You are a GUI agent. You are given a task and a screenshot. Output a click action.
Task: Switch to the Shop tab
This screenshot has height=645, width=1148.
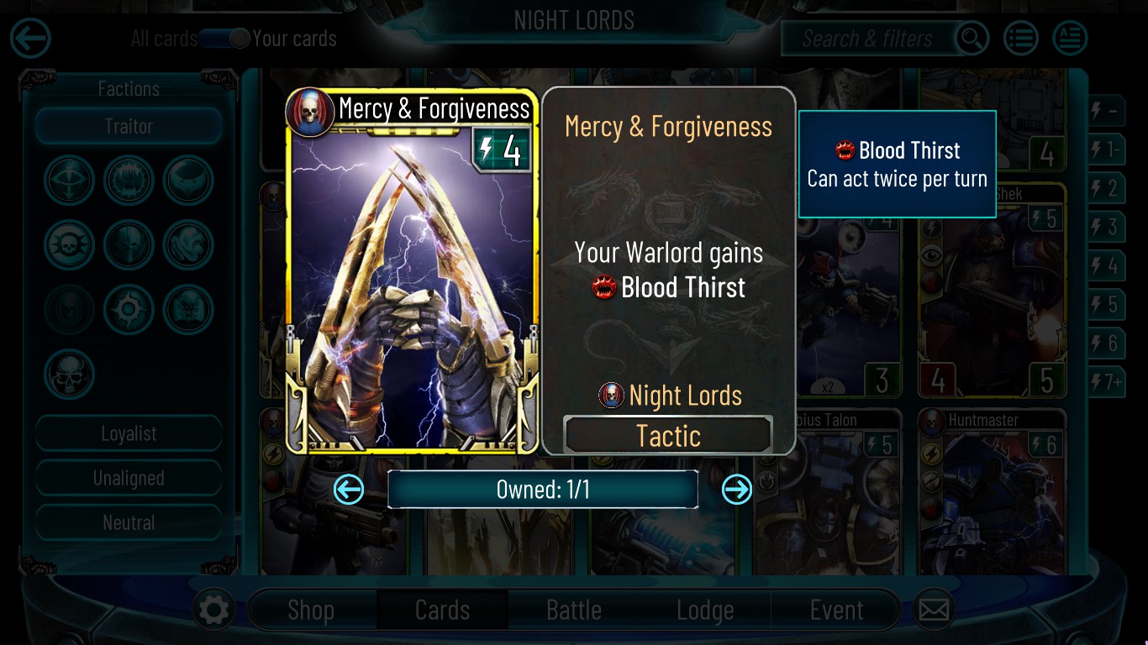311,610
